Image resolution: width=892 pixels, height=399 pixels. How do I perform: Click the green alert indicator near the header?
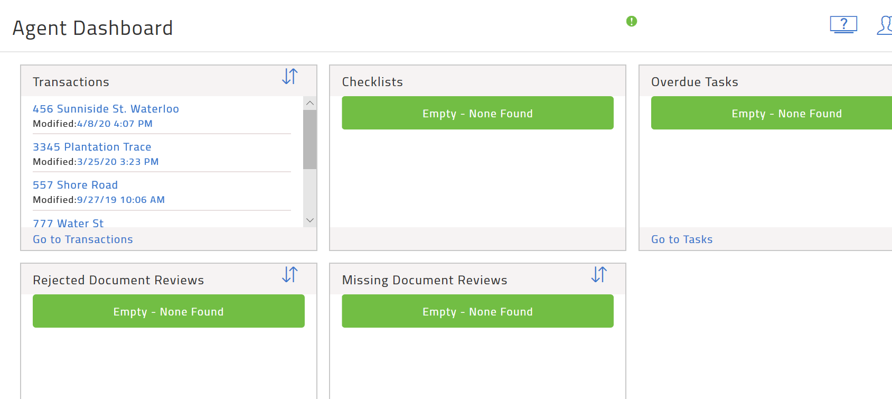pos(631,21)
